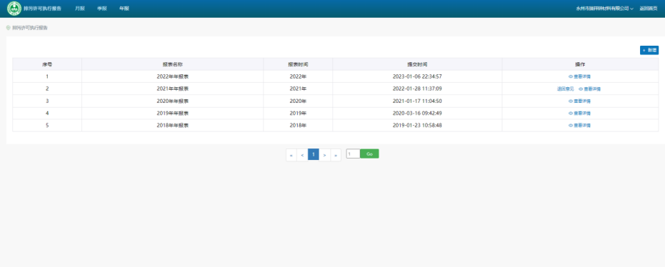Click submit time 2019-01-23 10:58:48
Image resolution: width=665 pixels, height=267 pixels.
pos(417,126)
